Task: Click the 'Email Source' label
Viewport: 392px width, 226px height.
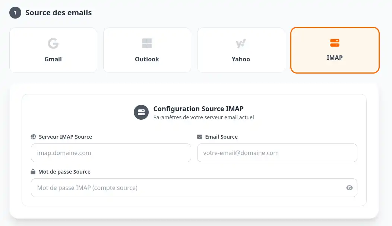Action: [x=221, y=137]
